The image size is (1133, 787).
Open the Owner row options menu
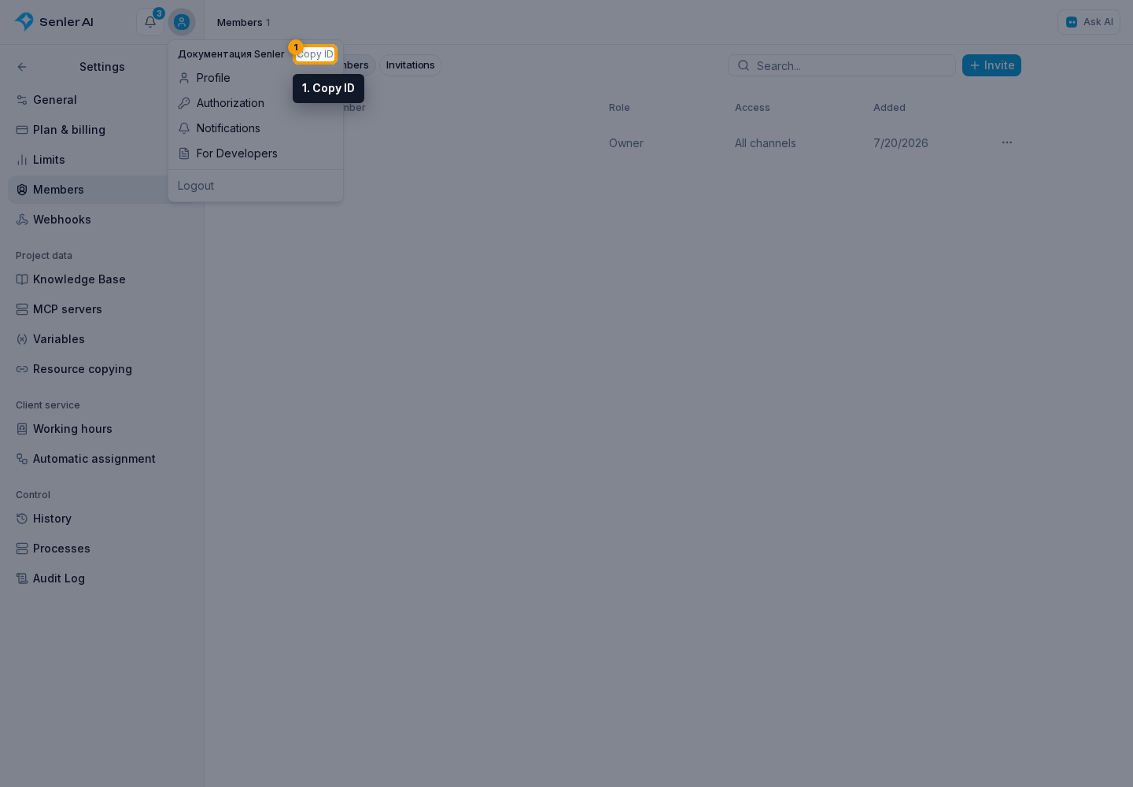coord(1007,142)
